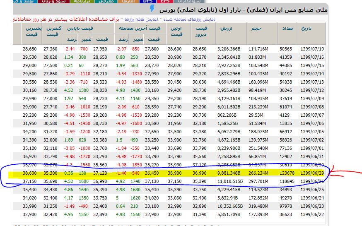The height and width of the screenshot is (226, 362).
Task: Open the DPS tab
Action: point(147,1)
